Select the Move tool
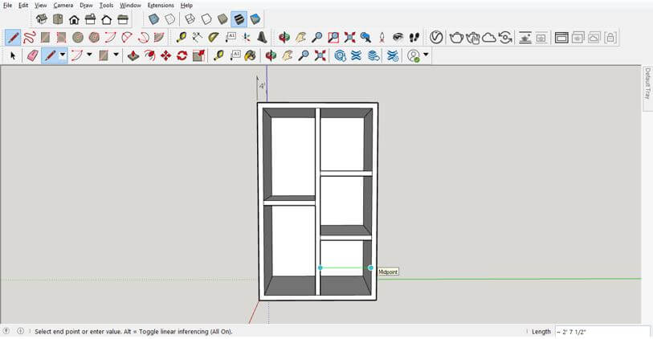 coord(165,55)
